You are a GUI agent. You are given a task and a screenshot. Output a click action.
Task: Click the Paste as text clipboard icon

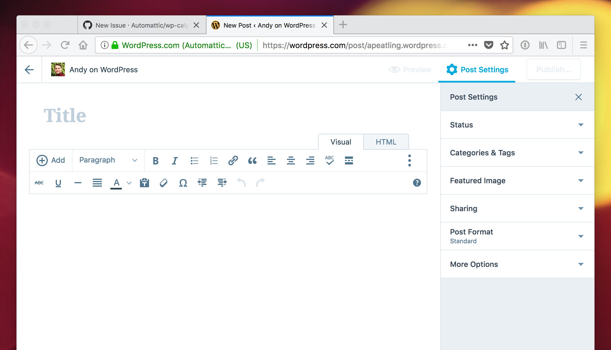coord(145,183)
